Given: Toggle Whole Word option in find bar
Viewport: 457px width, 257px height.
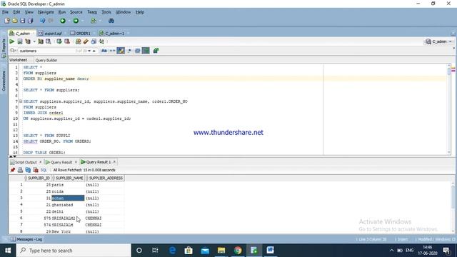Looking at the screenshot, I should [x=112, y=51].
